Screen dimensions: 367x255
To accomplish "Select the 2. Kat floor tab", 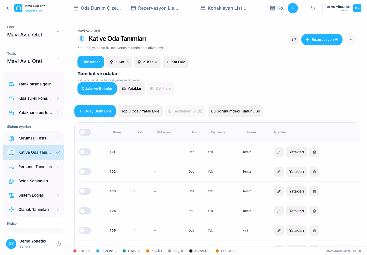I will [x=147, y=62].
